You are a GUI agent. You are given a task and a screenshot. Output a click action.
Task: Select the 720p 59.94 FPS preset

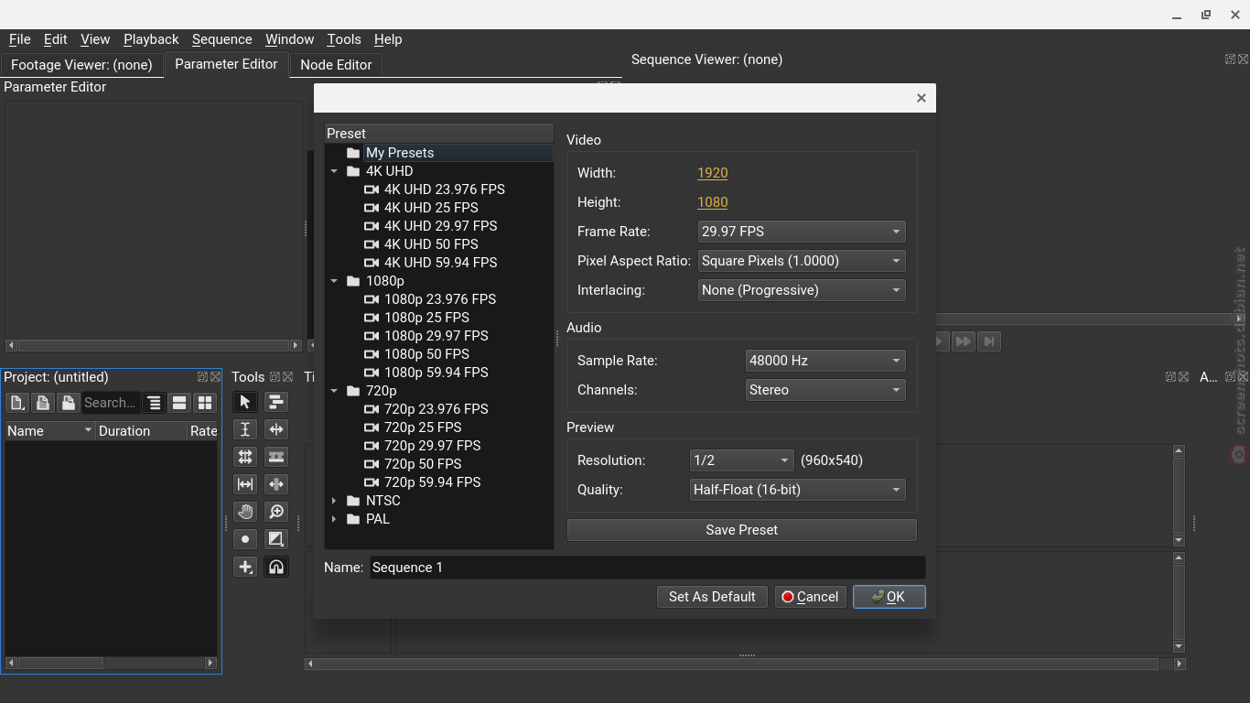click(433, 482)
